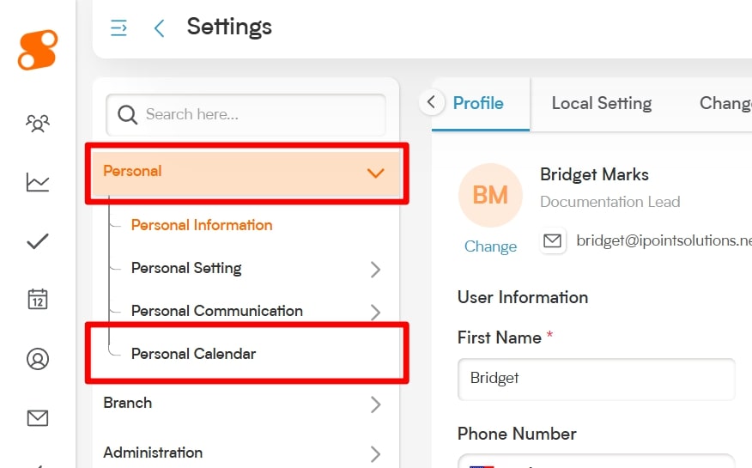Open the analytics chart icon in sidebar
The width and height of the screenshot is (752, 468).
38,182
